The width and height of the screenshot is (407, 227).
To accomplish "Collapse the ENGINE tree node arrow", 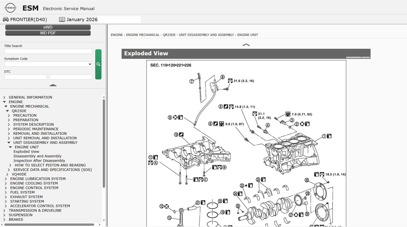I will [4, 102].
